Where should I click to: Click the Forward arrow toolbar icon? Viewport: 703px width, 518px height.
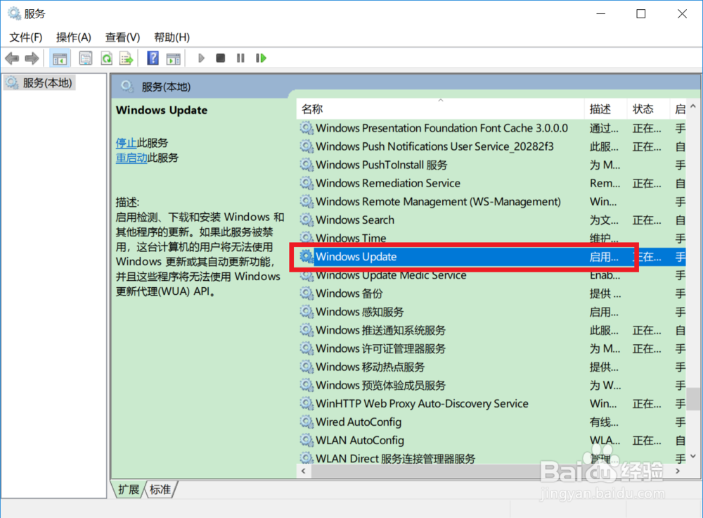(x=32, y=58)
